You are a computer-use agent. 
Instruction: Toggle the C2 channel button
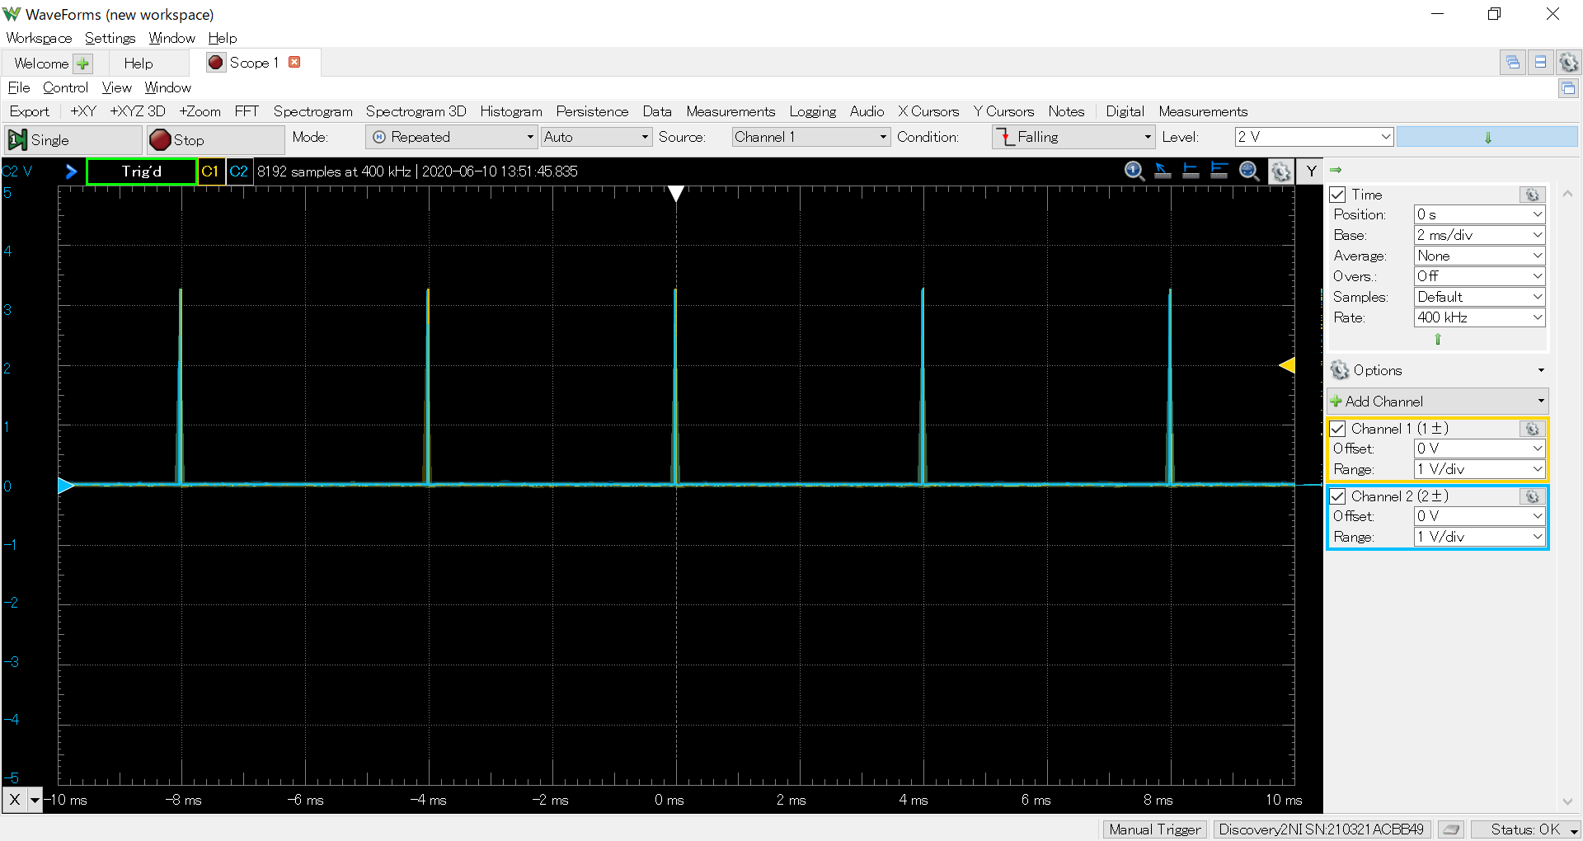coord(239,171)
